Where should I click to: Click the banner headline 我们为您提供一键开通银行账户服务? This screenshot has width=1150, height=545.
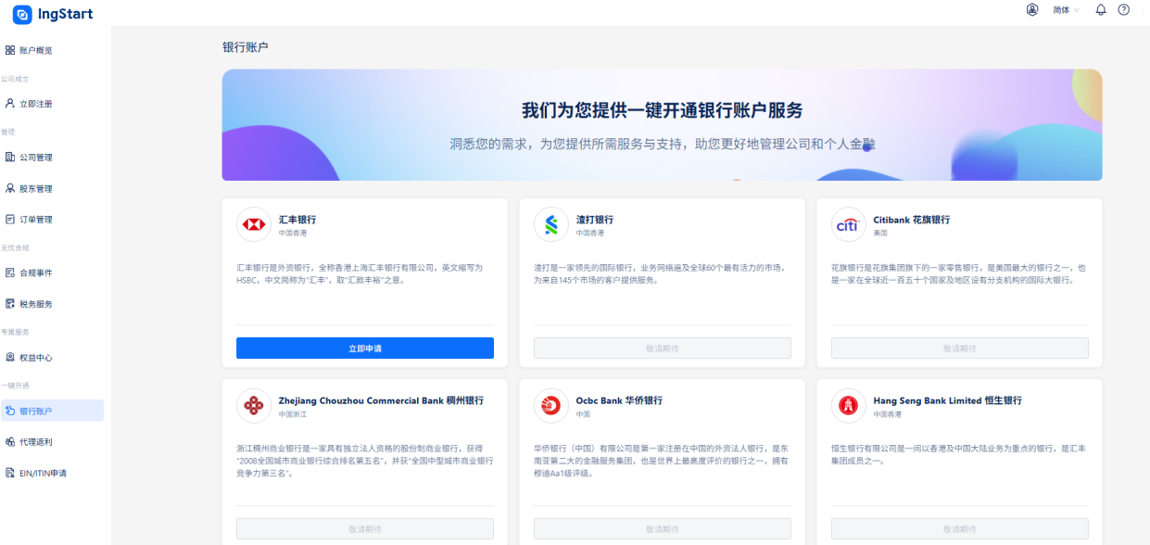[x=662, y=110]
